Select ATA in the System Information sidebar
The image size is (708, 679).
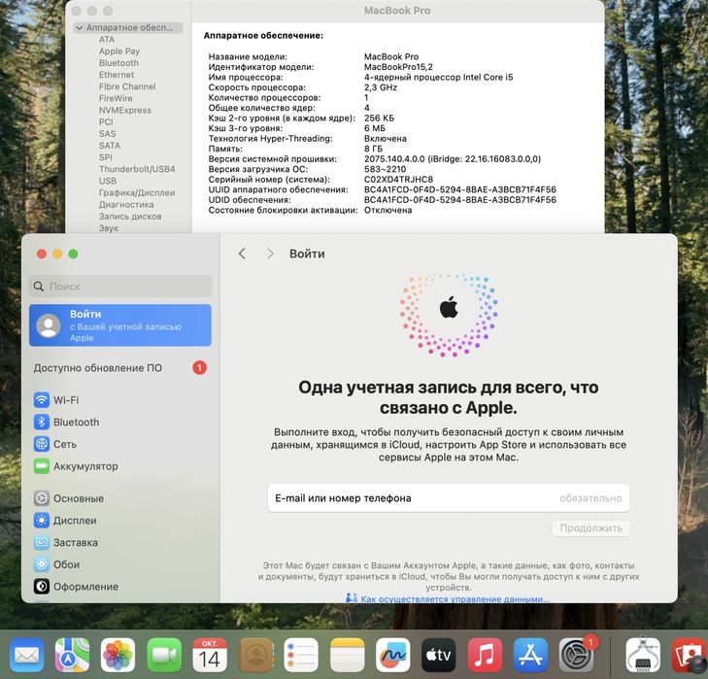tap(107, 39)
